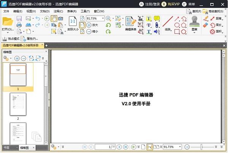
Task: Open the bottom 91.73% zoom dropdown
Action: [180, 147]
